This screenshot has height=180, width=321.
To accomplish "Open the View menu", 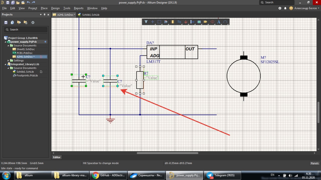I will (x=22, y=8).
